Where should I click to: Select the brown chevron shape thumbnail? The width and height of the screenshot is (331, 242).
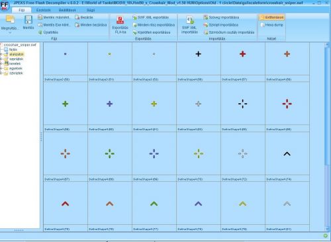pyautogui.click(x=110, y=204)
